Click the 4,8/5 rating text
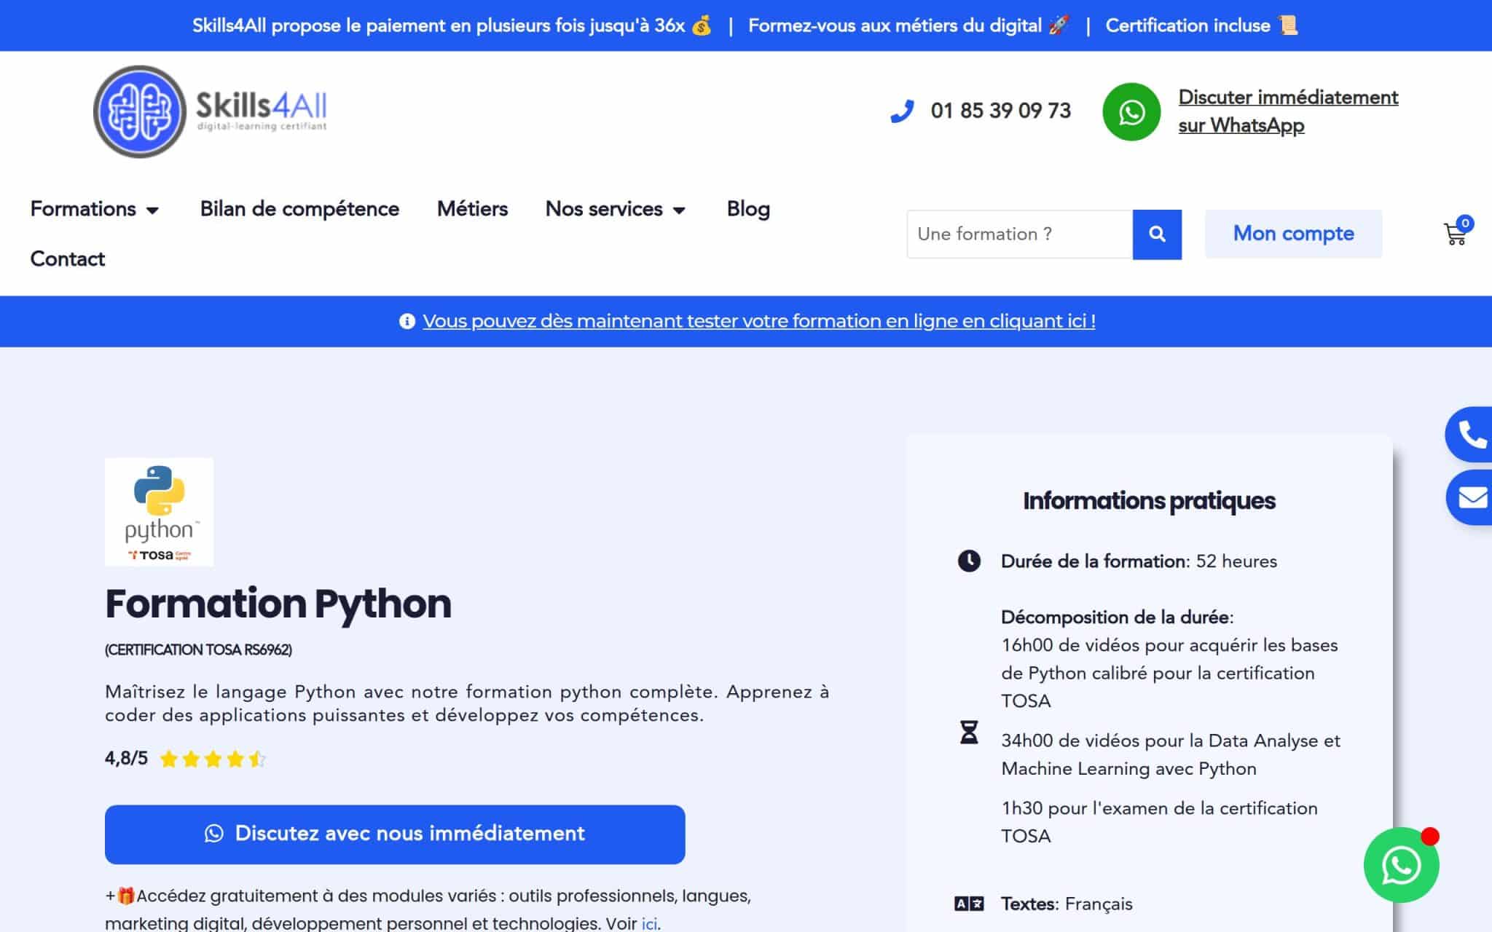1492x932 pixels. (126, 759)
